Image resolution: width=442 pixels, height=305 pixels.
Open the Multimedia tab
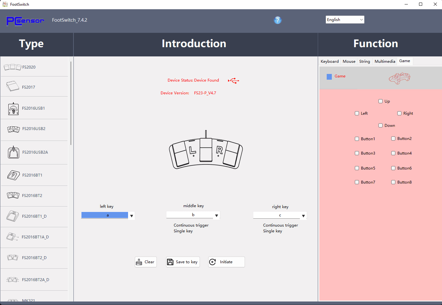click(385, 62)
